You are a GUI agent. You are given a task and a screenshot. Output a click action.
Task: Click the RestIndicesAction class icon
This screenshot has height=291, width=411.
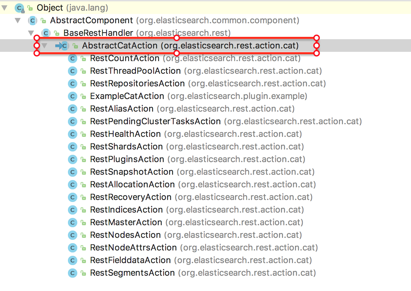coord(72,210)
